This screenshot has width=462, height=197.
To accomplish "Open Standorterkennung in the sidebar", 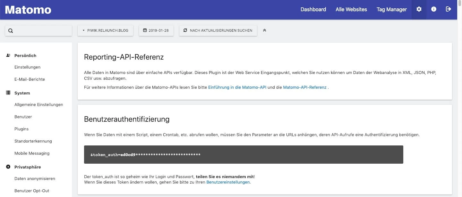I will 33,141.
